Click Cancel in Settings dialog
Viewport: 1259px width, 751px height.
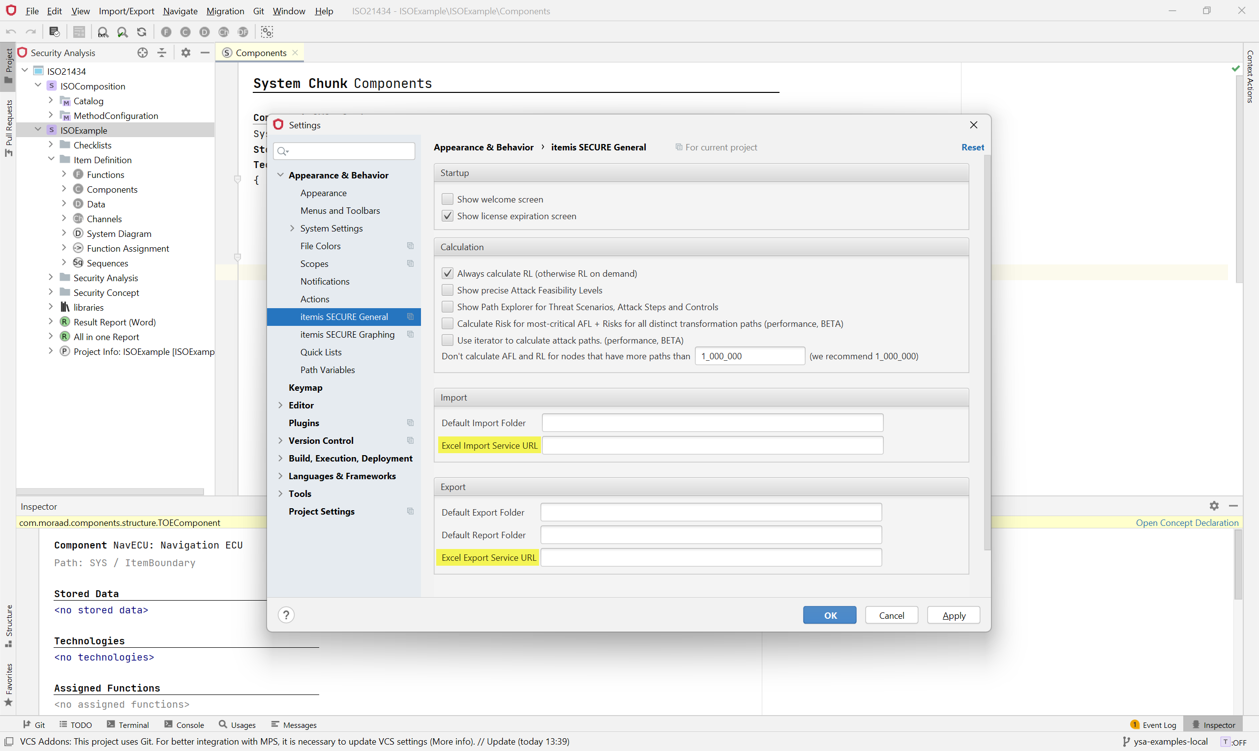891,615
